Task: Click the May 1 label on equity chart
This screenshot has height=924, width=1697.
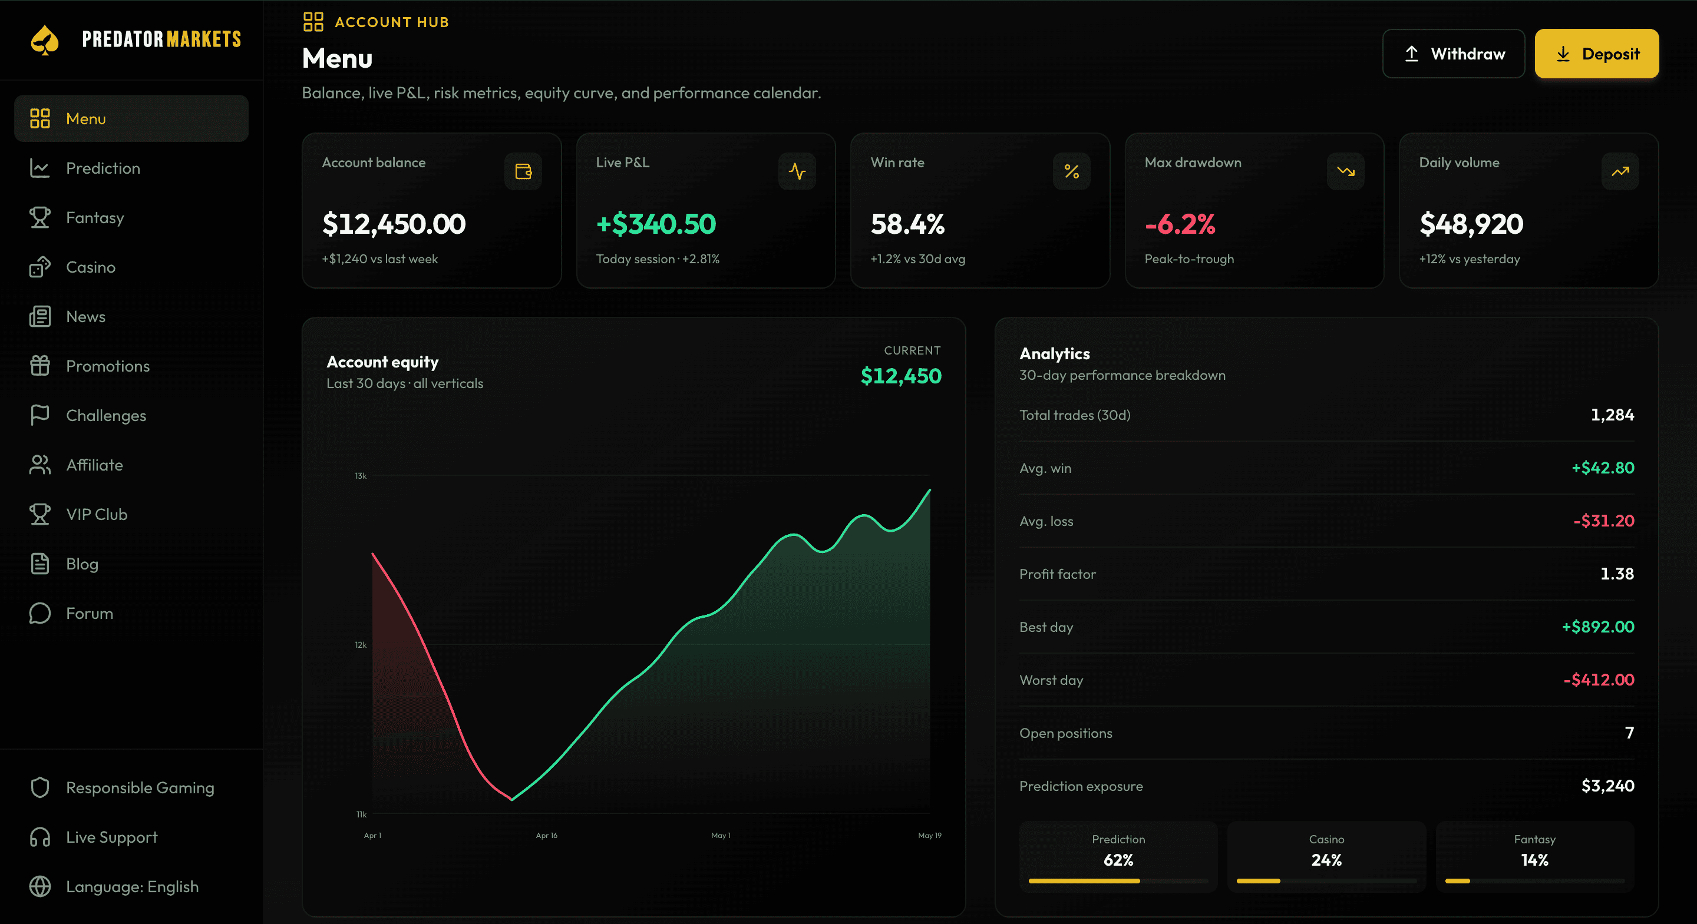Action: coord(721,835)
